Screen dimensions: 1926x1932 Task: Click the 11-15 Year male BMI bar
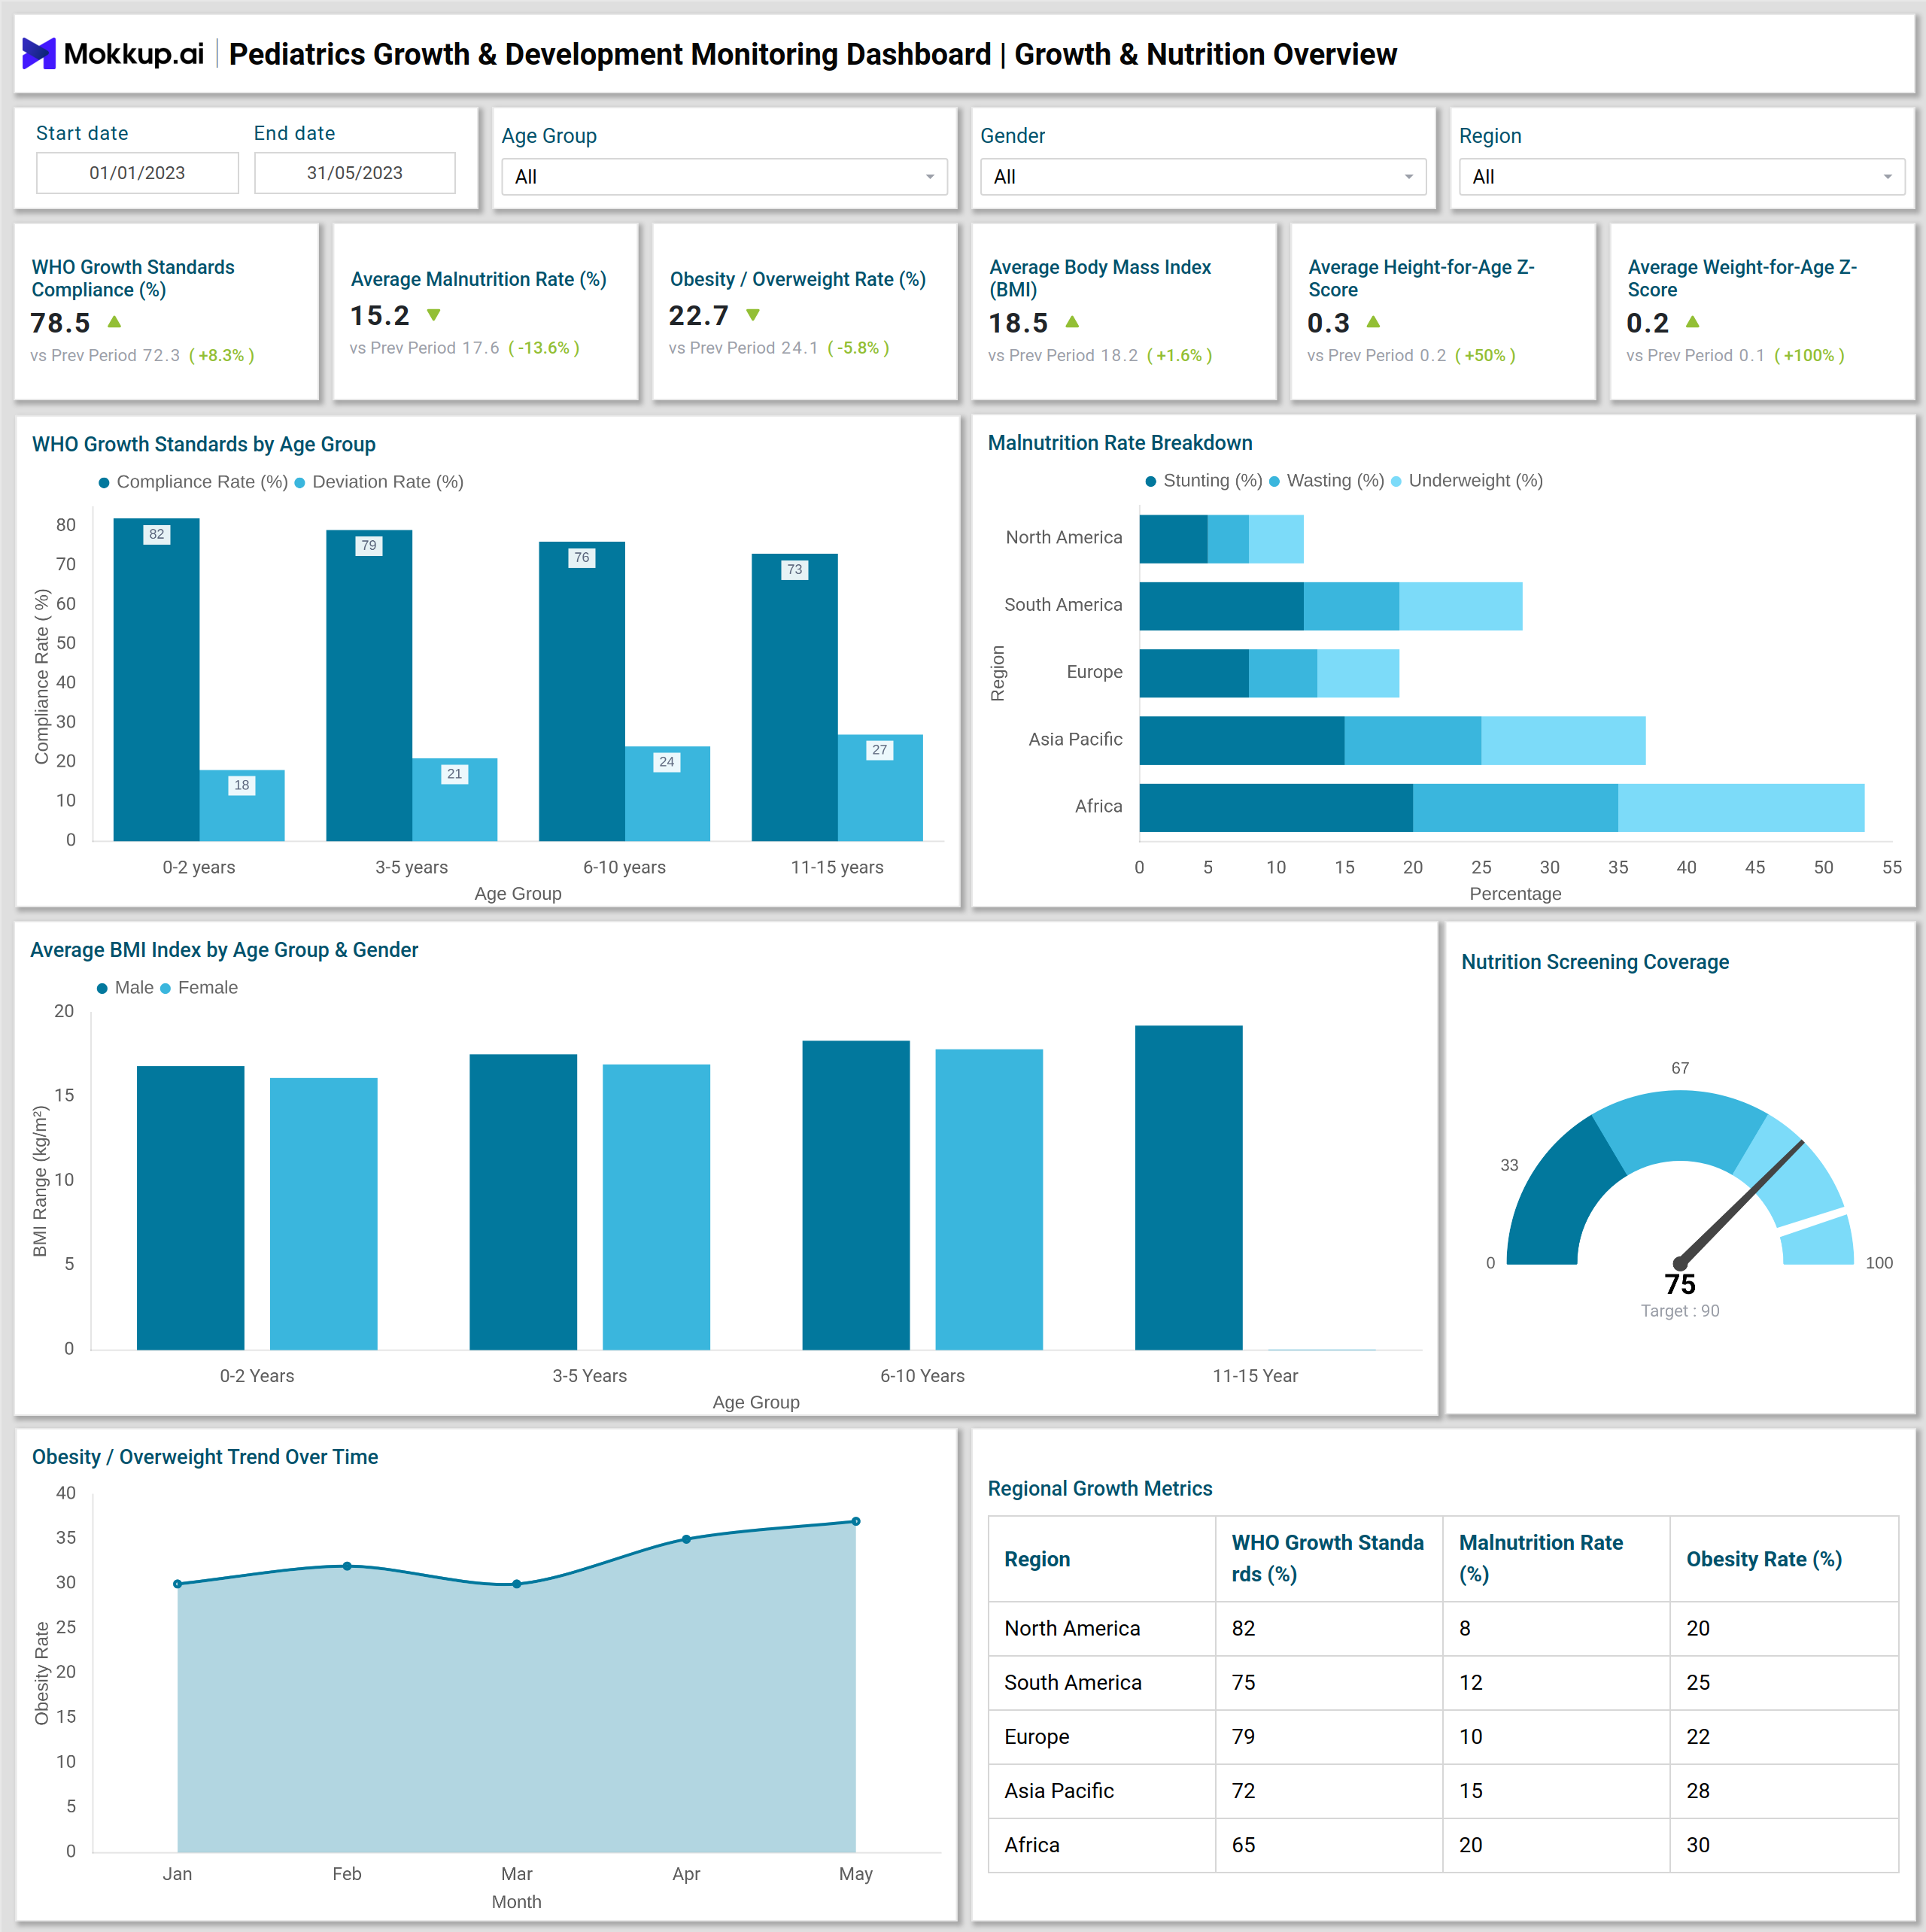tap(1189, 1188)
